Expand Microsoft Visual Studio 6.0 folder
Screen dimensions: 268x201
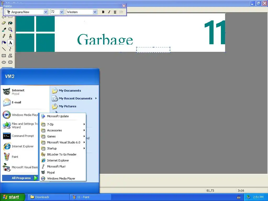[x=63, y=142]
